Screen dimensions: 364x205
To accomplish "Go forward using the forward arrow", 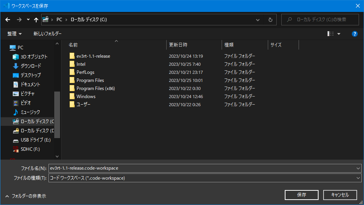I will pos(19,20).
